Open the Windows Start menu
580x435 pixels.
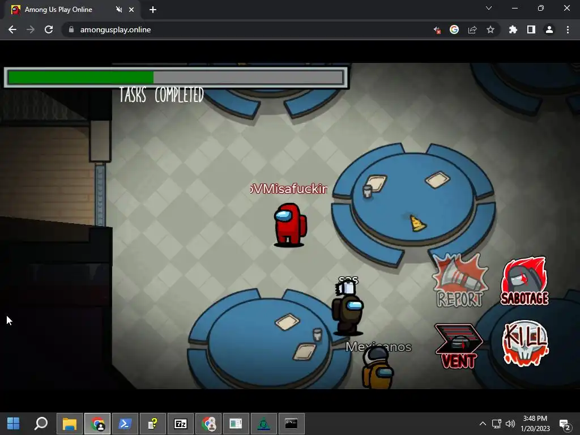click(x=14, y=424)
